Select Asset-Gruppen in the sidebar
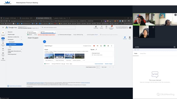177x99 pixels. point(14,44)
